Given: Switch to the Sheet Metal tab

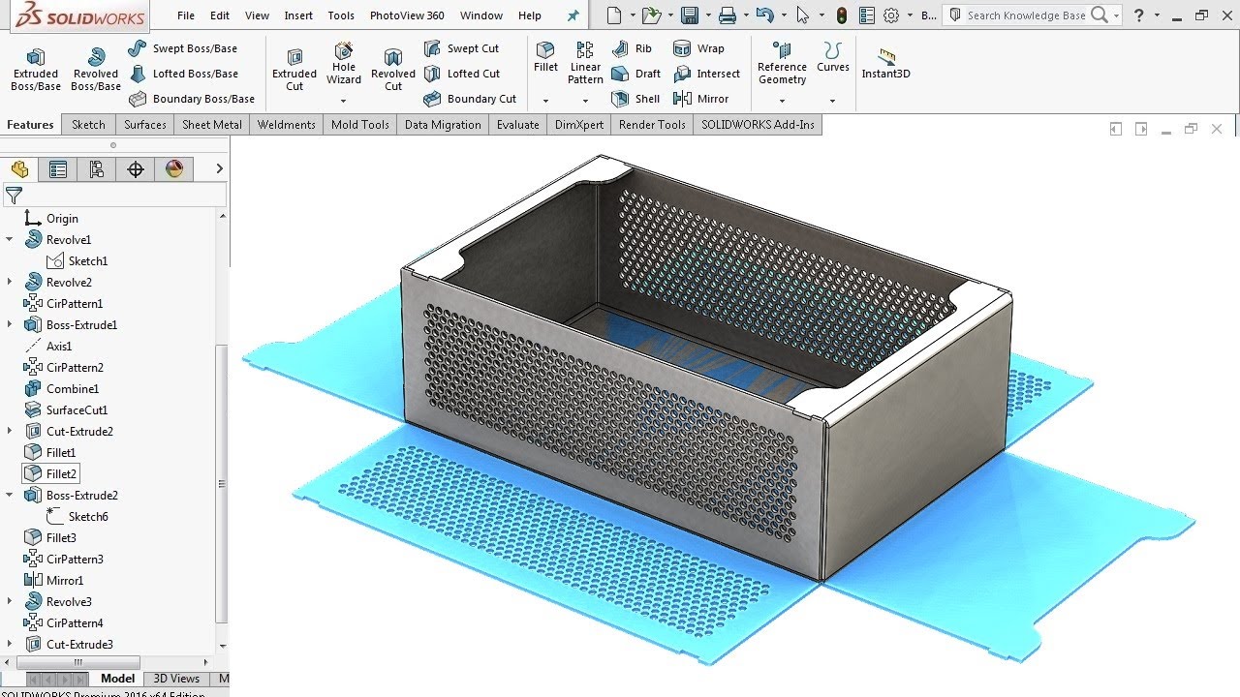Looking at the screenshot, I should [x=212, y=124].
